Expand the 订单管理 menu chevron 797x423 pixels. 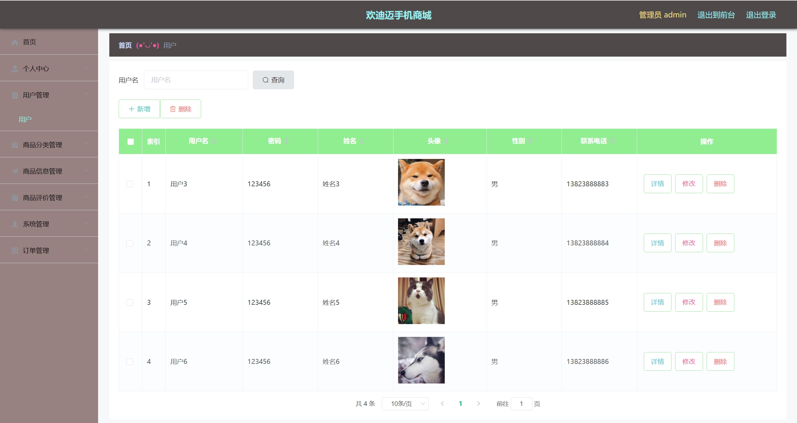[86, 250]
